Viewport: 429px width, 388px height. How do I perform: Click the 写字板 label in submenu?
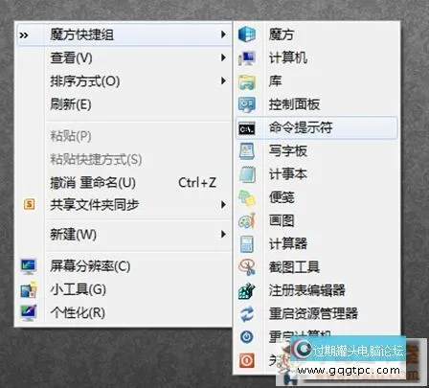point(288,151)
